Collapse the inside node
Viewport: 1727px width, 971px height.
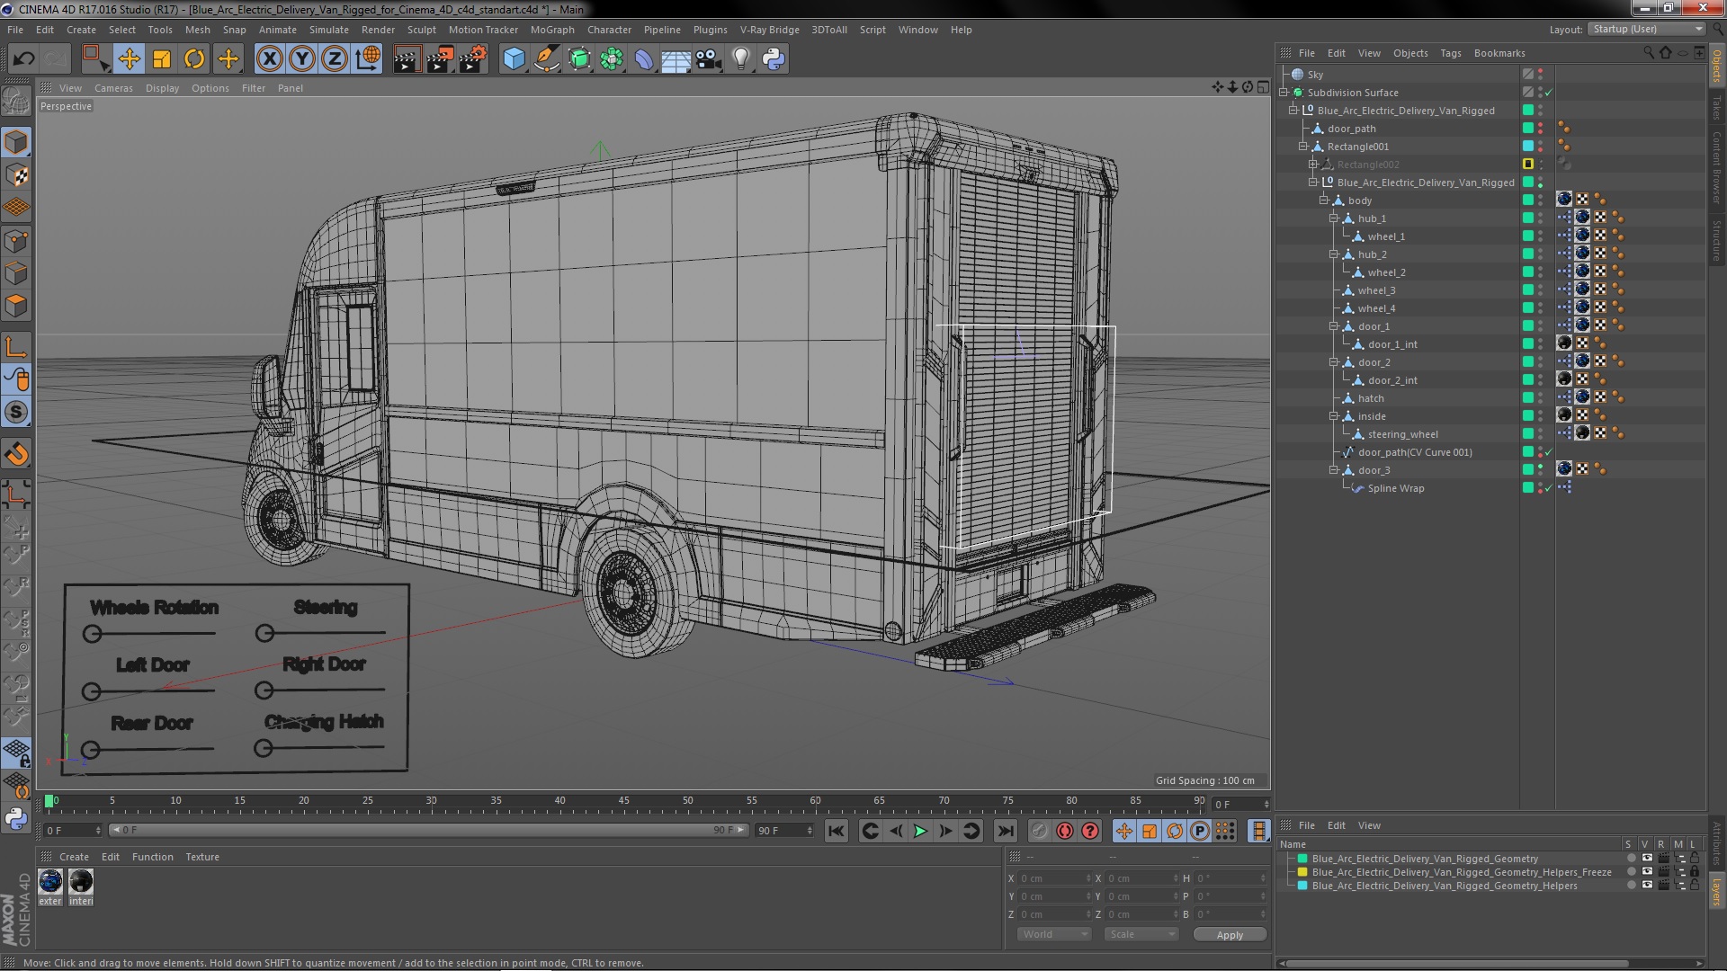[1333, 416]
